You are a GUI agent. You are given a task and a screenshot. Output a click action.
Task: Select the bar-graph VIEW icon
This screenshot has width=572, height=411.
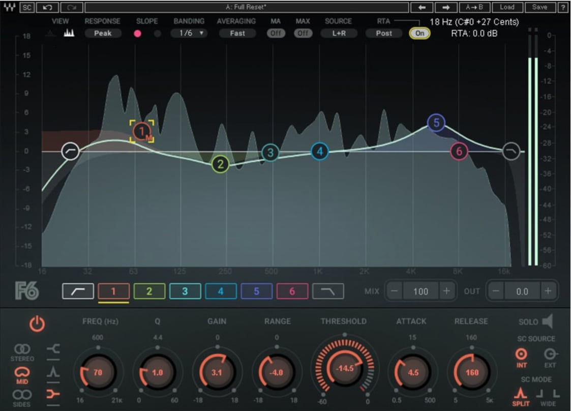(x=70, y=32)
